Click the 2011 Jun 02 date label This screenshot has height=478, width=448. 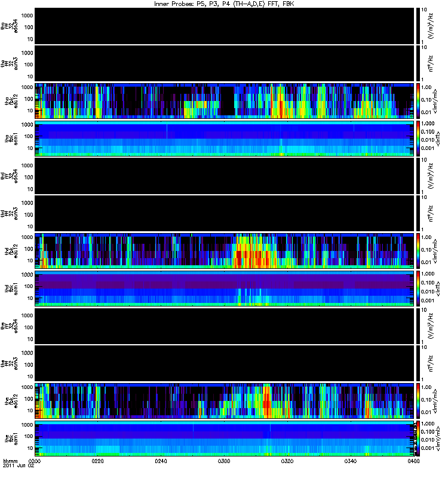19,465
